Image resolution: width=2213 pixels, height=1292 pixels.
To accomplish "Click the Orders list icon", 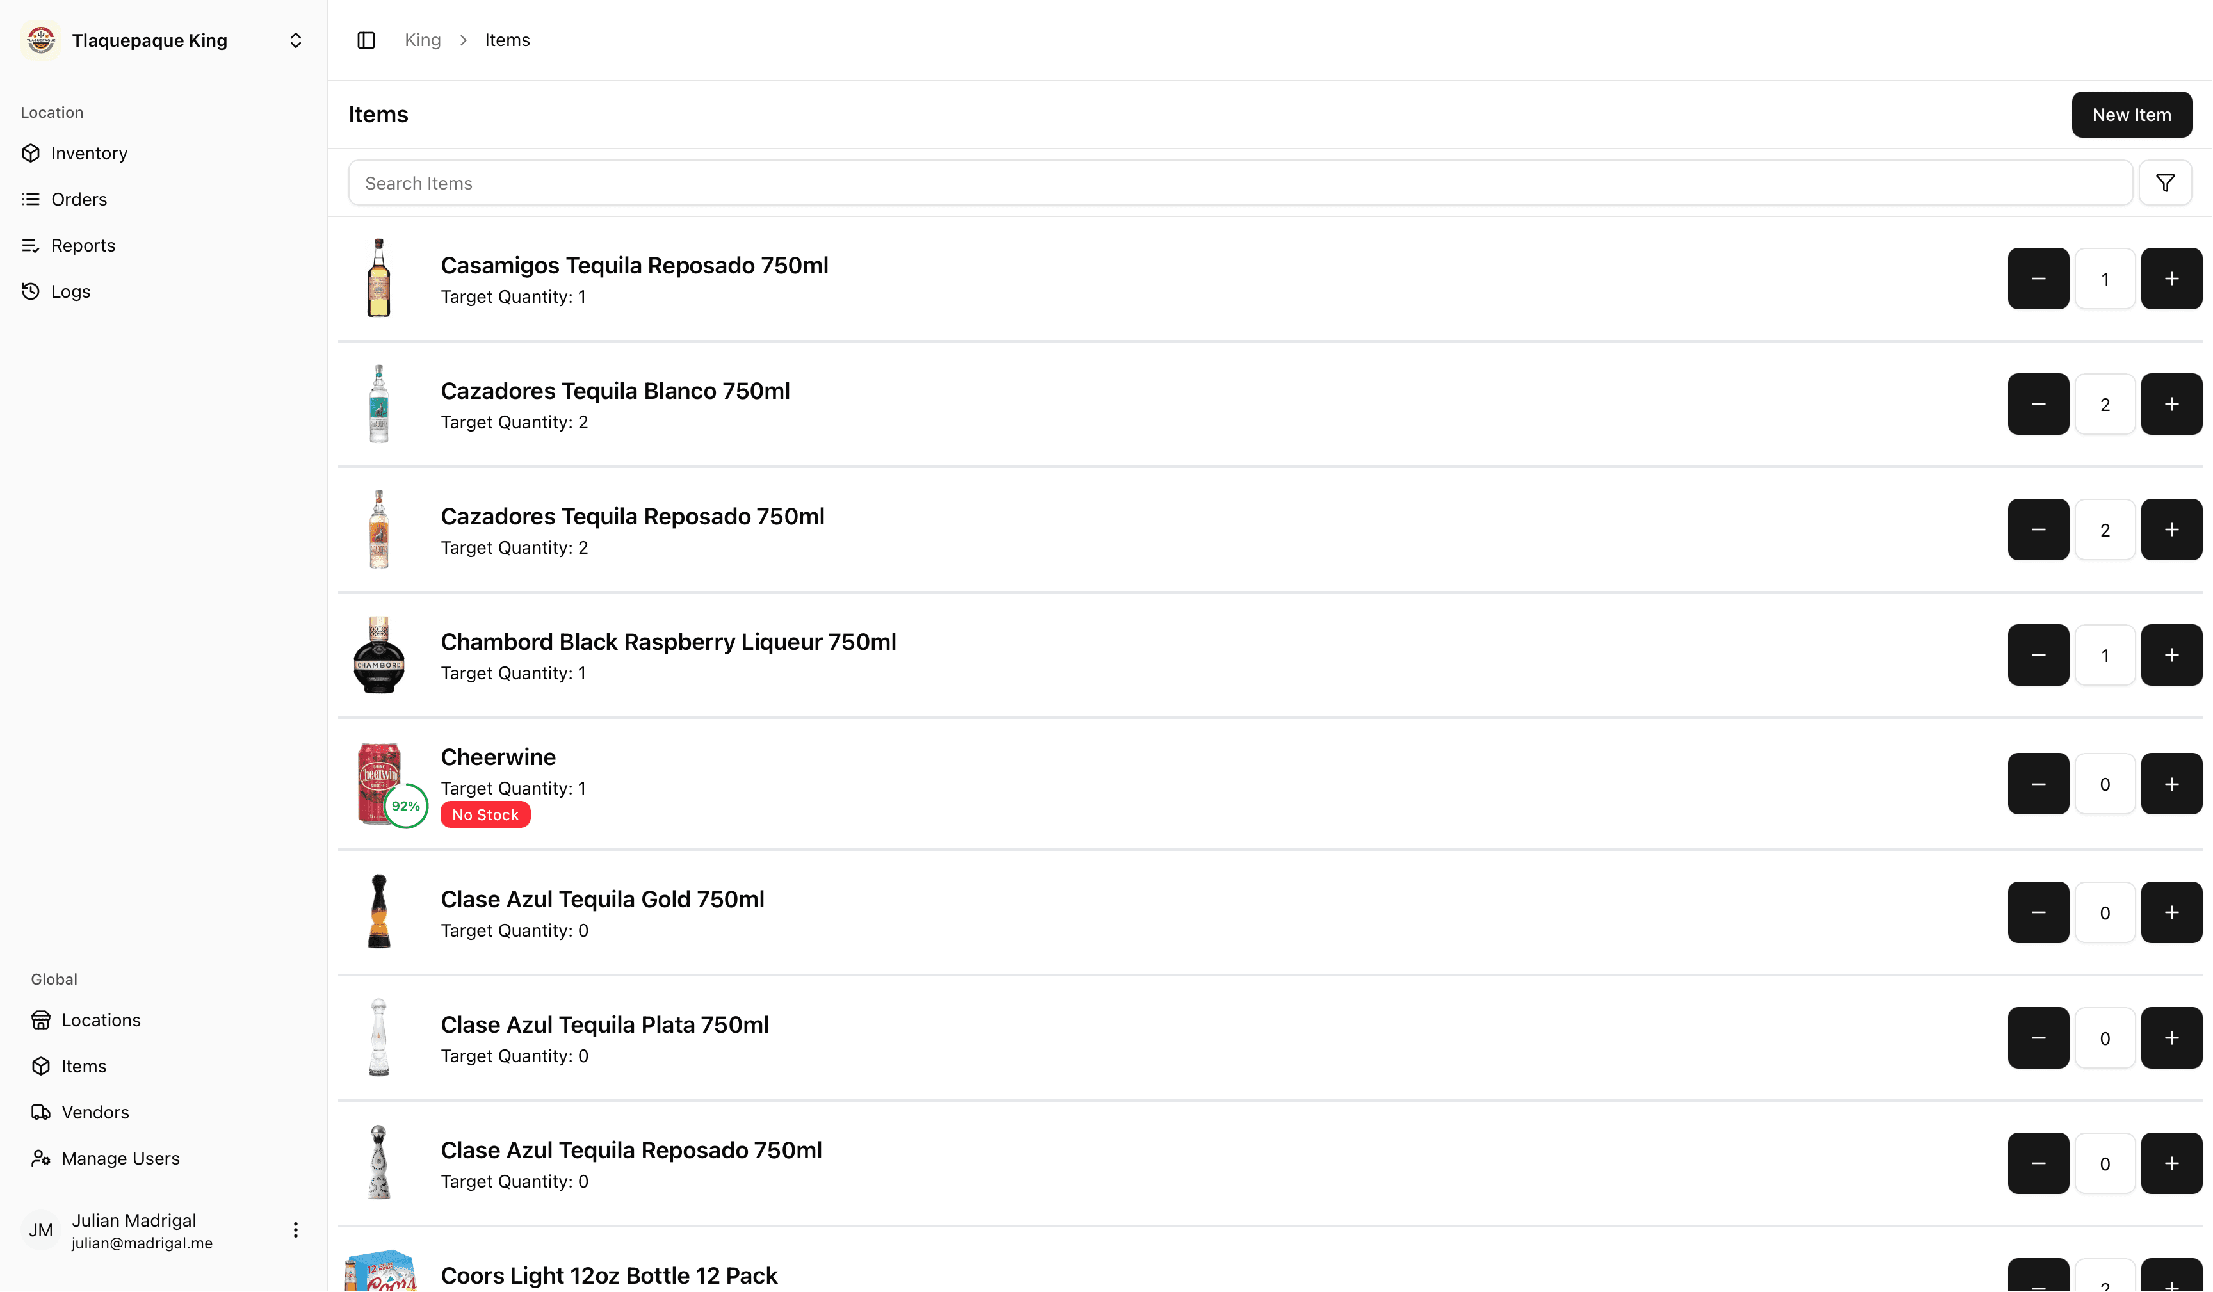I will point(31,199).
